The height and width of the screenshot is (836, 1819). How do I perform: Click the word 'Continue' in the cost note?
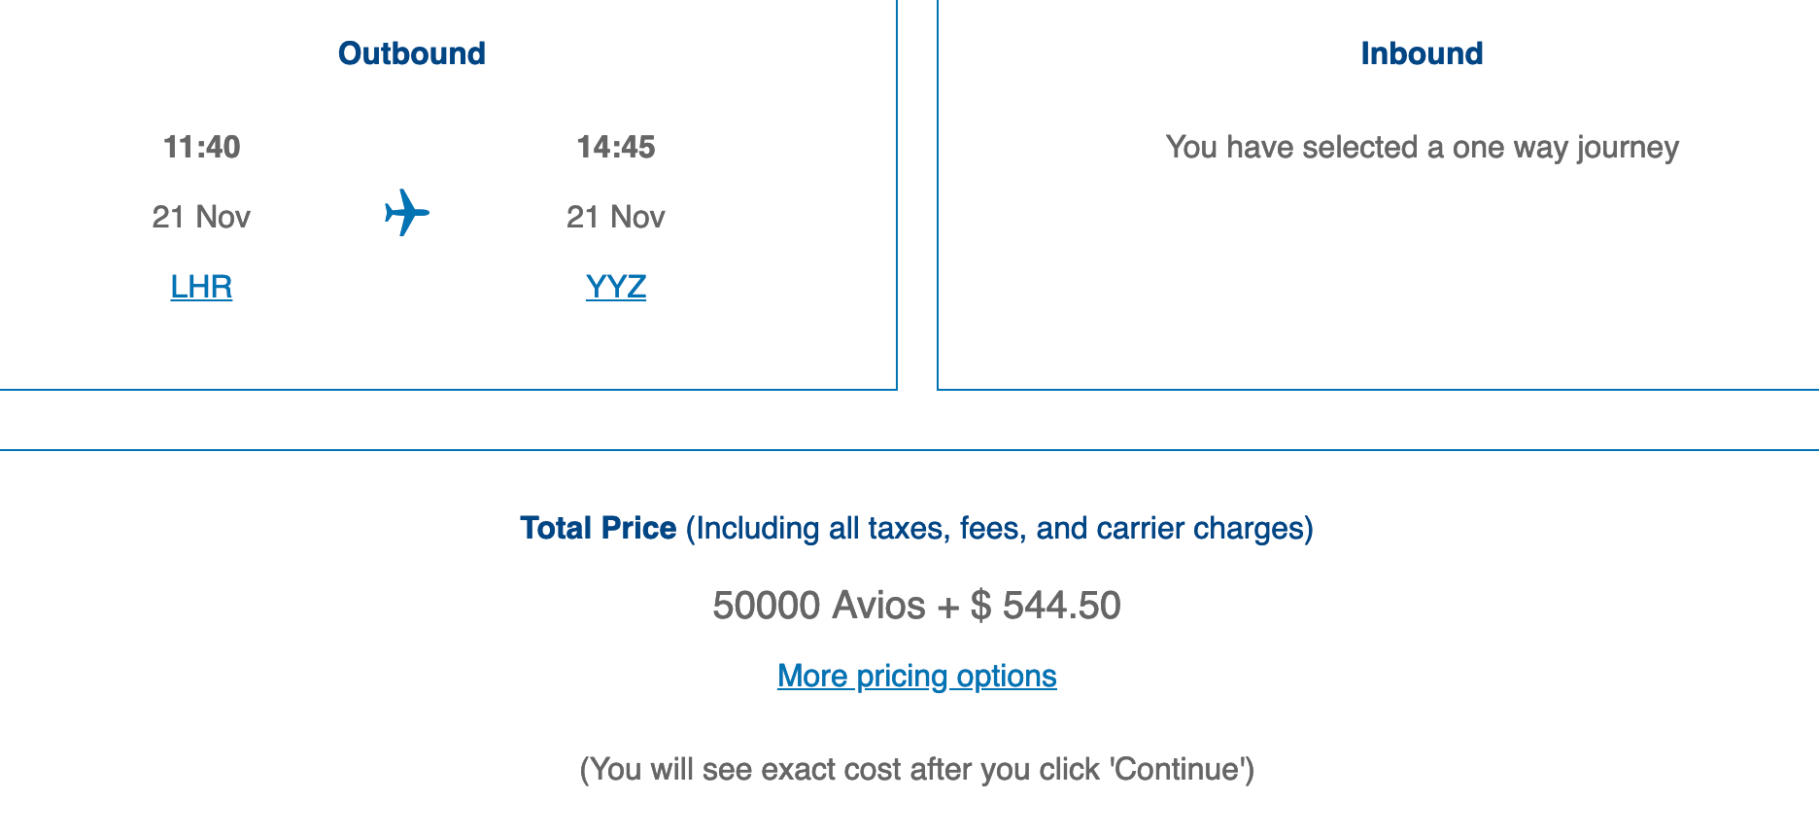tap(1177, 769)
